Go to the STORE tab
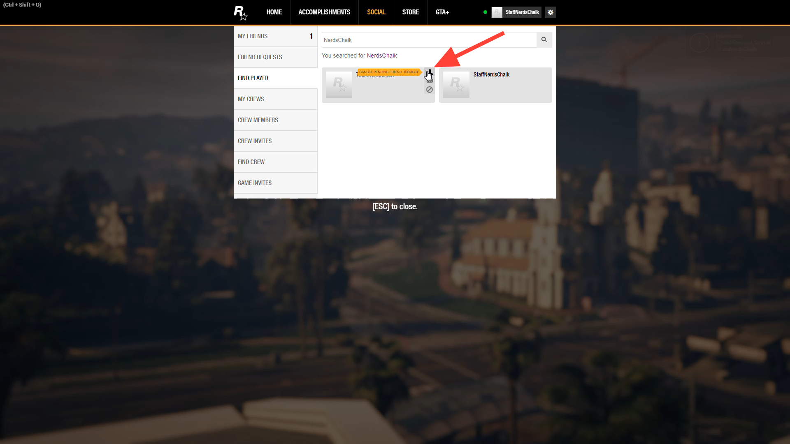Image resolution: width=790 pixels, height=444 pixels. click(410, 12)
